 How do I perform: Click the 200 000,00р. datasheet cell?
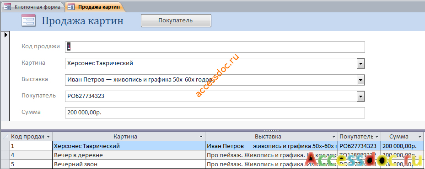coord(403,146)
